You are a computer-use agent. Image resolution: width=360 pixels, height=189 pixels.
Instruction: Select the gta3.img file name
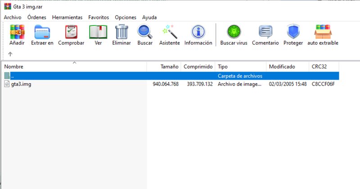(21, 84)
